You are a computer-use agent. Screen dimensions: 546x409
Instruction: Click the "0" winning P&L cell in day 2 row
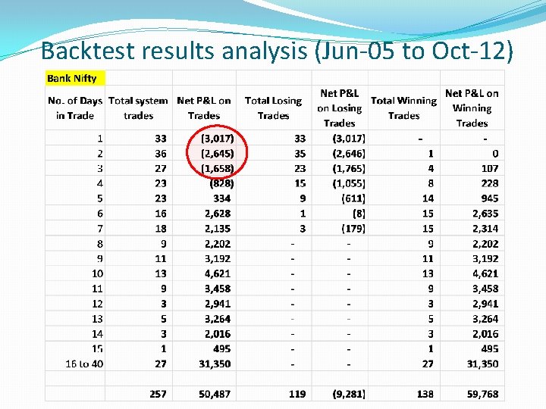point(495,153)
